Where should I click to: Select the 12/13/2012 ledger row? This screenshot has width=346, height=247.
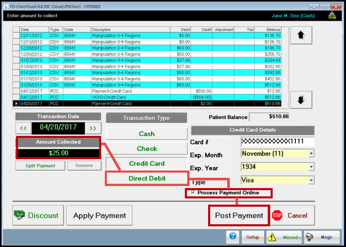point(147,42)
